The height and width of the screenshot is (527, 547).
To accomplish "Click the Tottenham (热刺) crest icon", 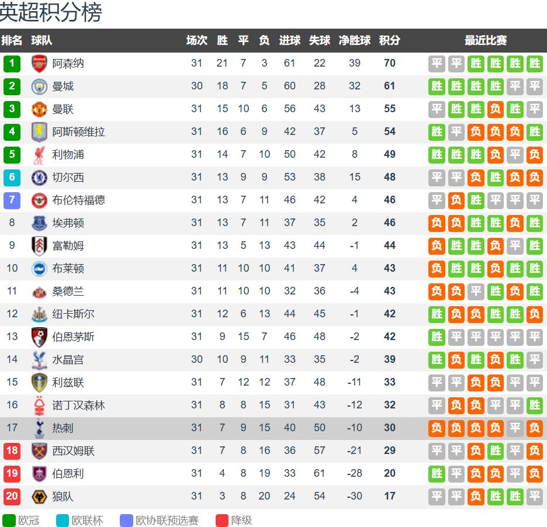I will 39,428.
